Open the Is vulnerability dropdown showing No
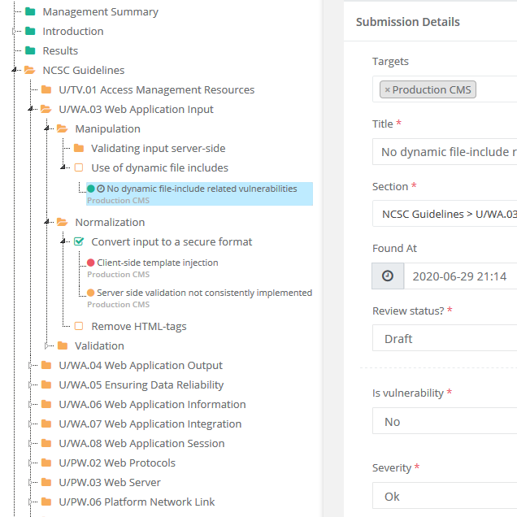This screenshot has width=517, height=517. 445,421
